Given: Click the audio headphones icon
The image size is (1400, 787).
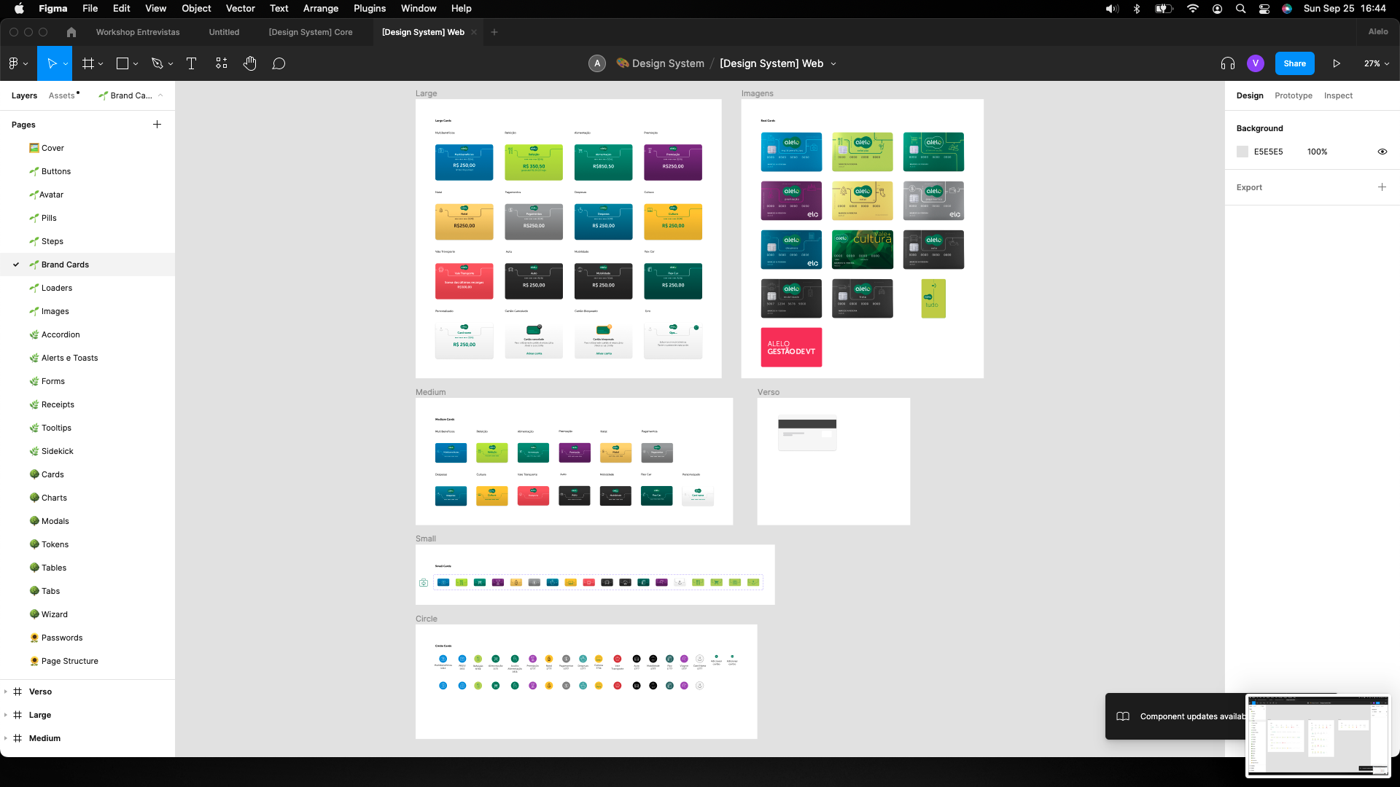Looking at the screenshot, I should coord(1228,63).
